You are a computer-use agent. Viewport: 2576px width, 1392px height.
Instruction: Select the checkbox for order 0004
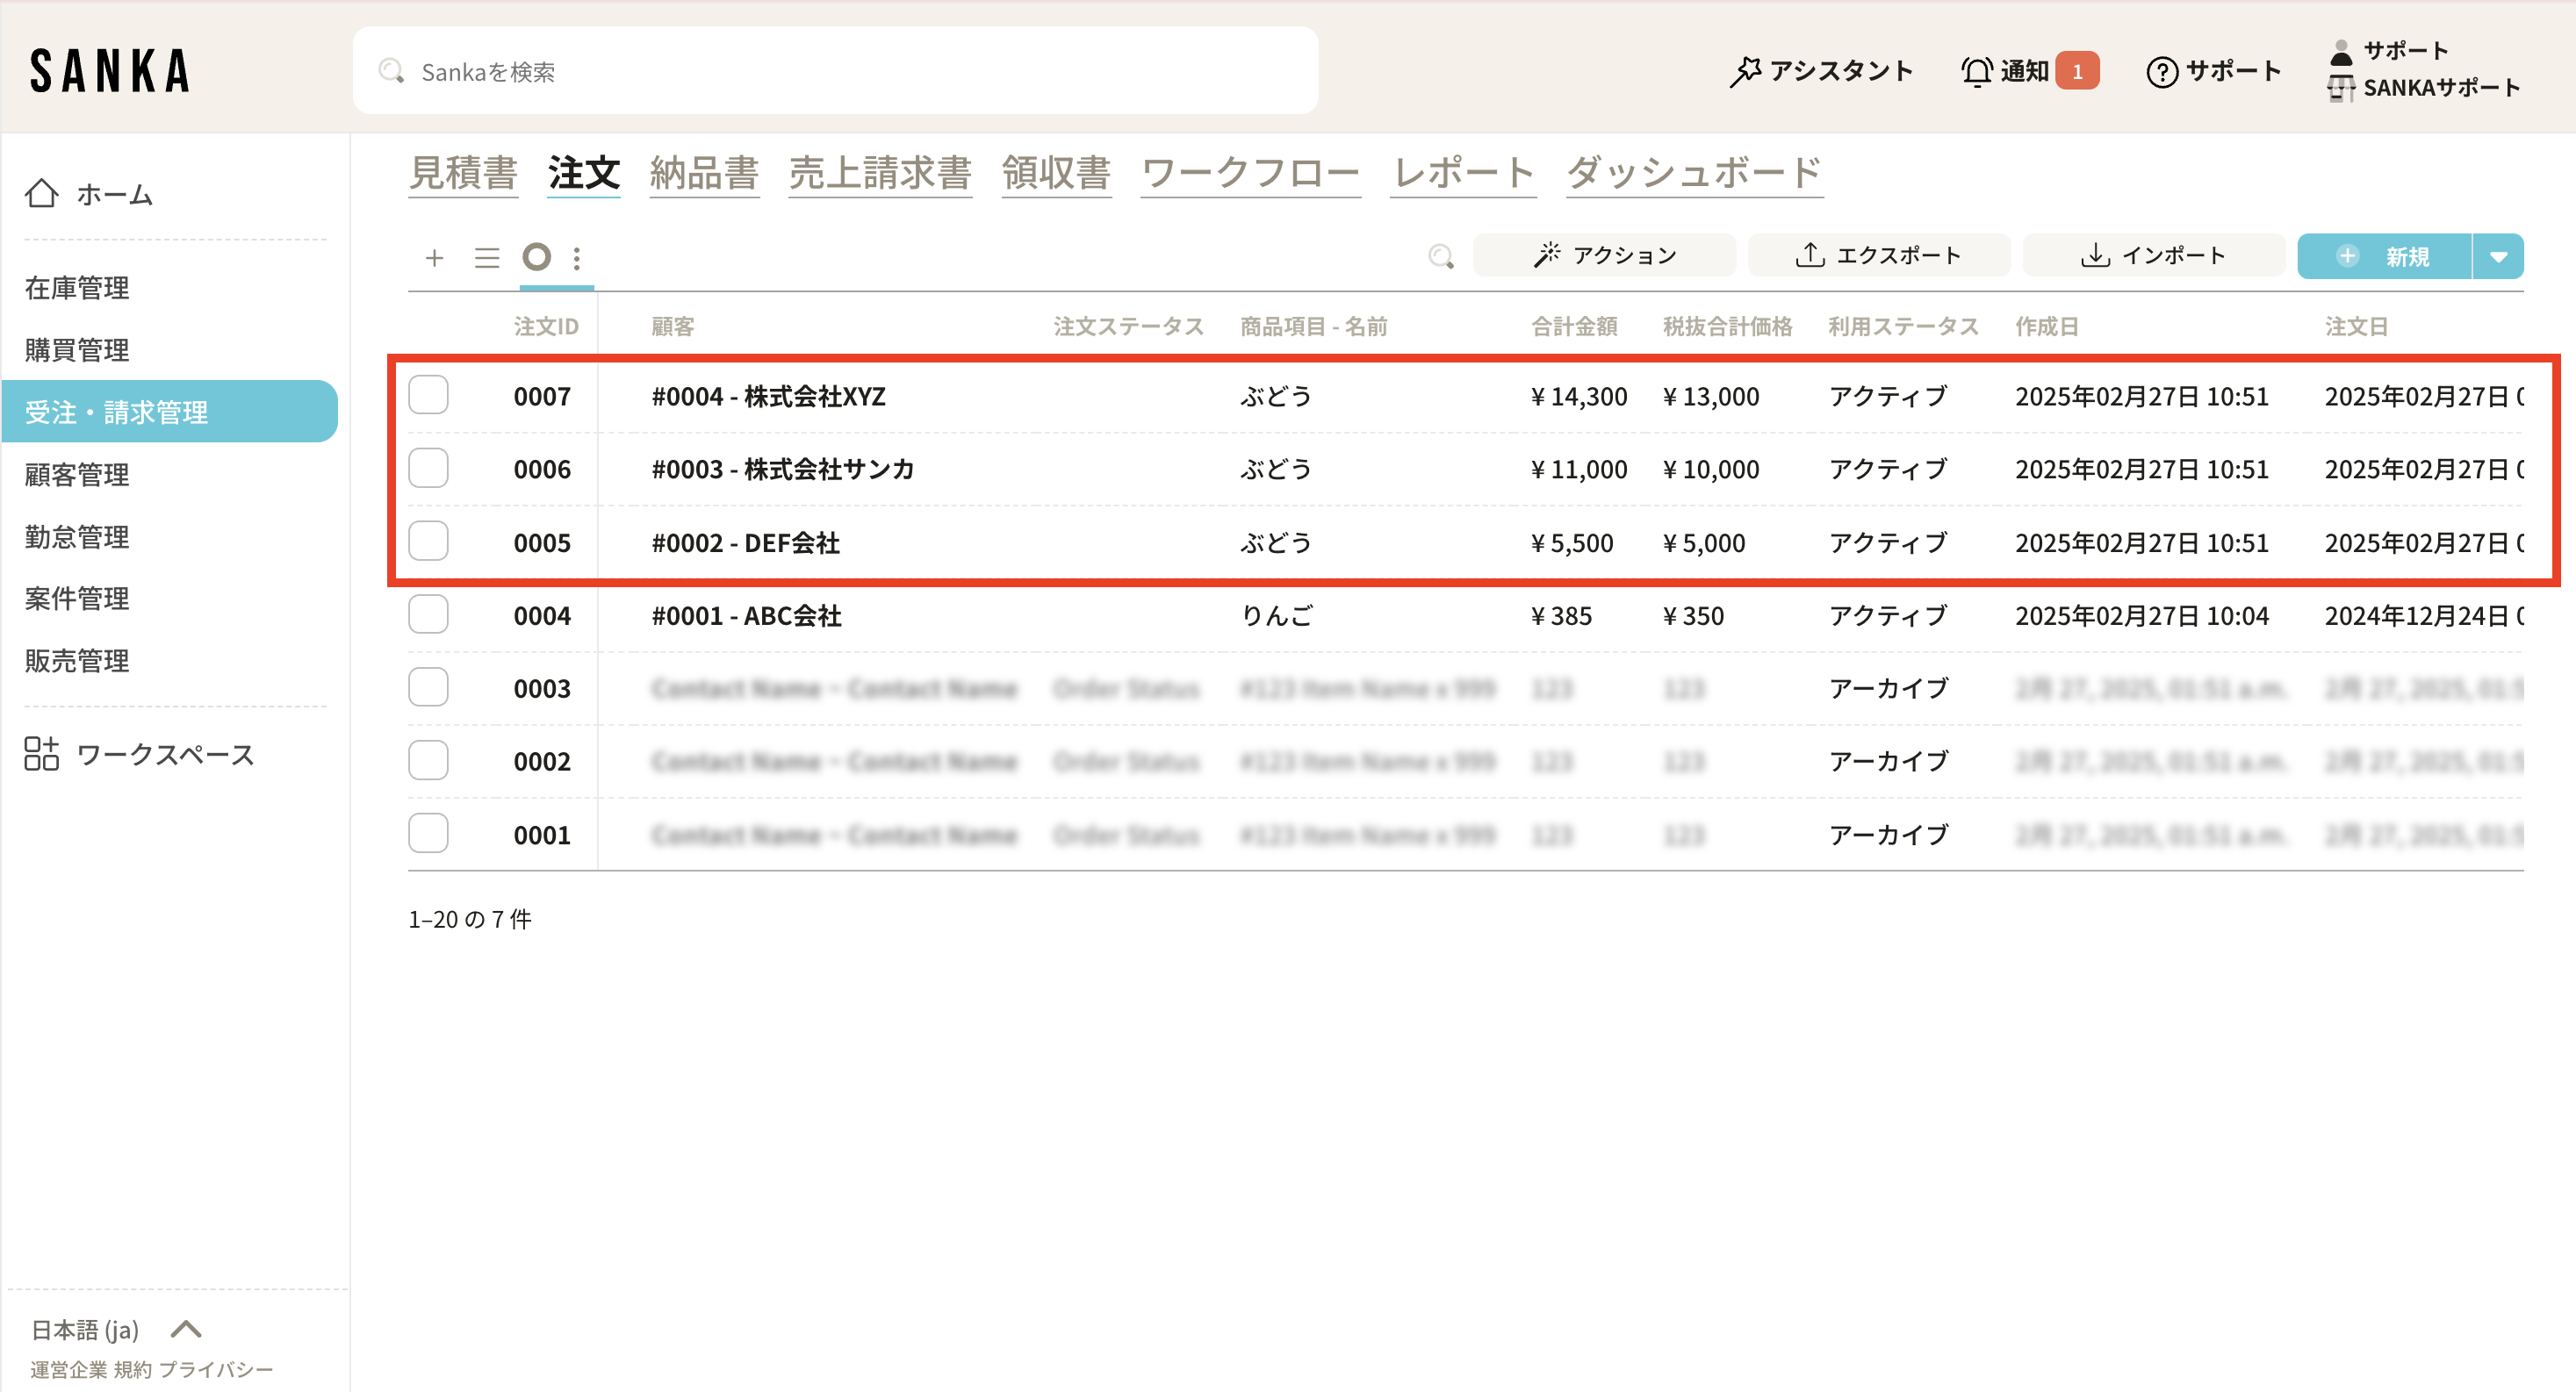coord(428,615)
